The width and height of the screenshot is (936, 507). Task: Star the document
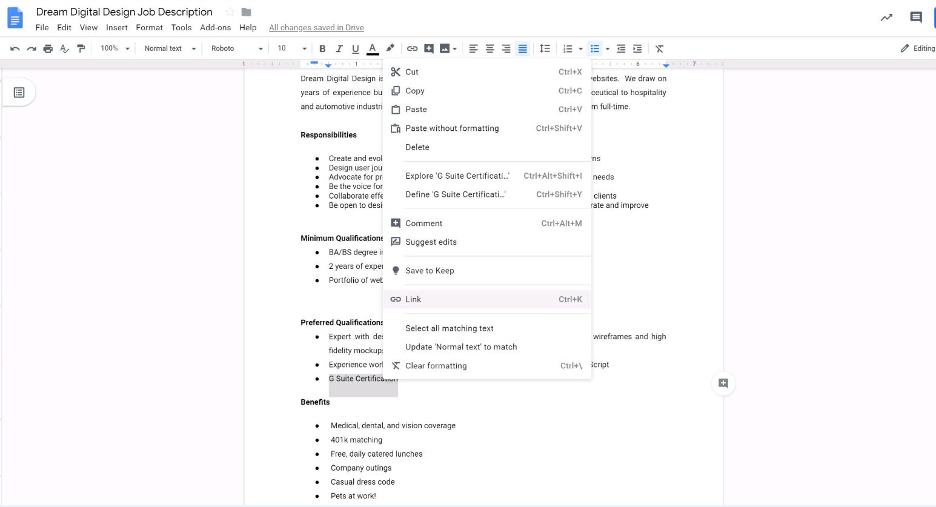230,12
